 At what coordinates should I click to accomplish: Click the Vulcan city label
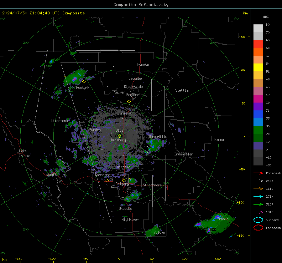tap(159, 232)
